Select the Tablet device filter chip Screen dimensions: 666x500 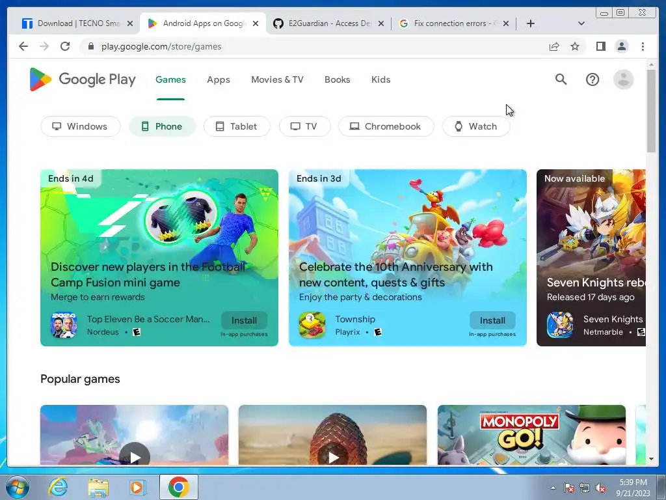237,126
